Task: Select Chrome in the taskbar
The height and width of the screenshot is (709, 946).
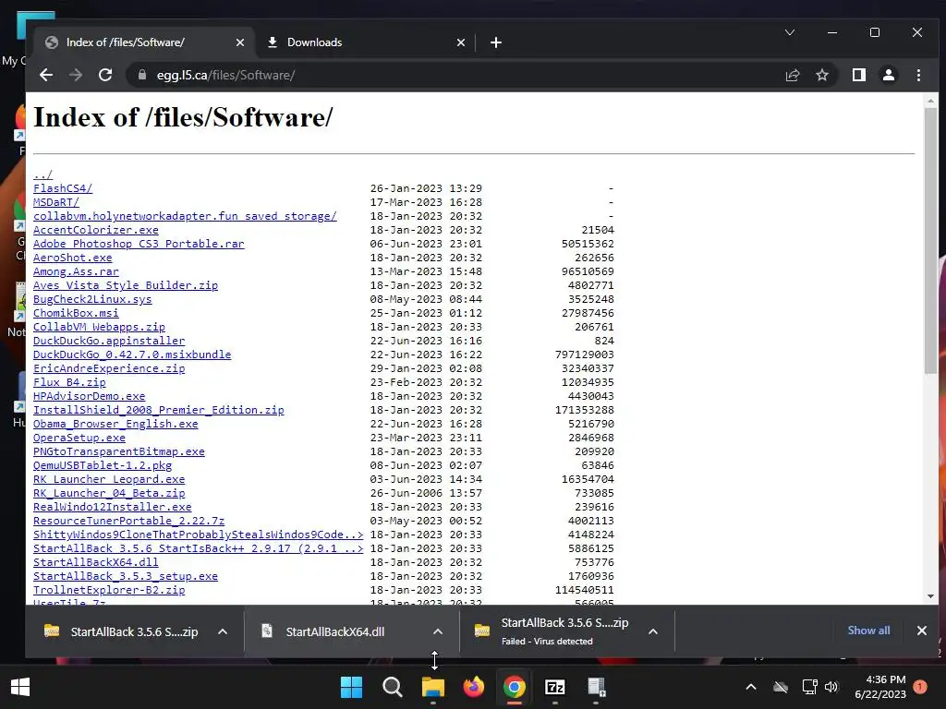Action: [514, 687]
